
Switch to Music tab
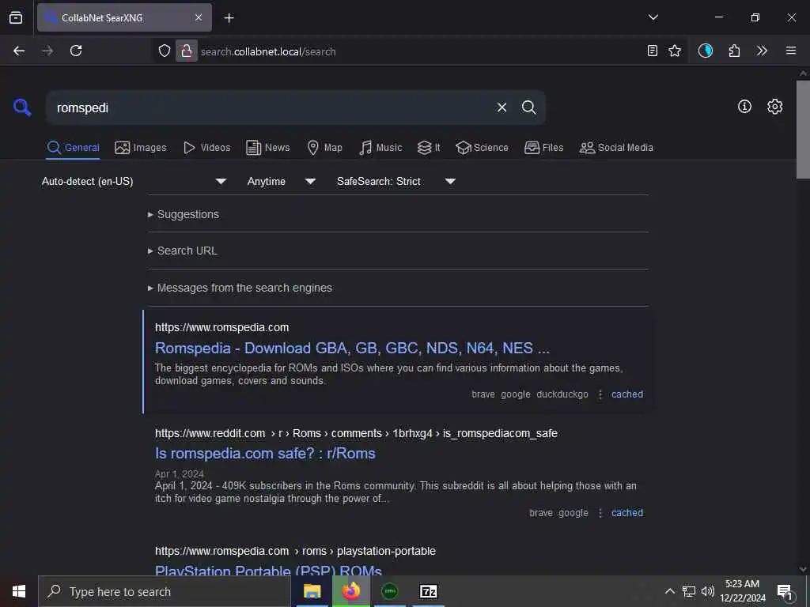[x=380, y=148]
